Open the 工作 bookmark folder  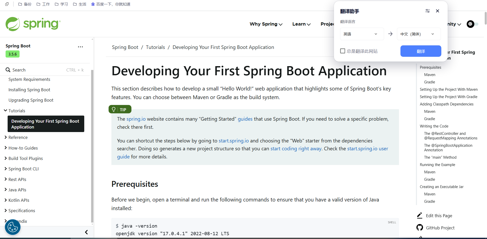coord(43,4)
